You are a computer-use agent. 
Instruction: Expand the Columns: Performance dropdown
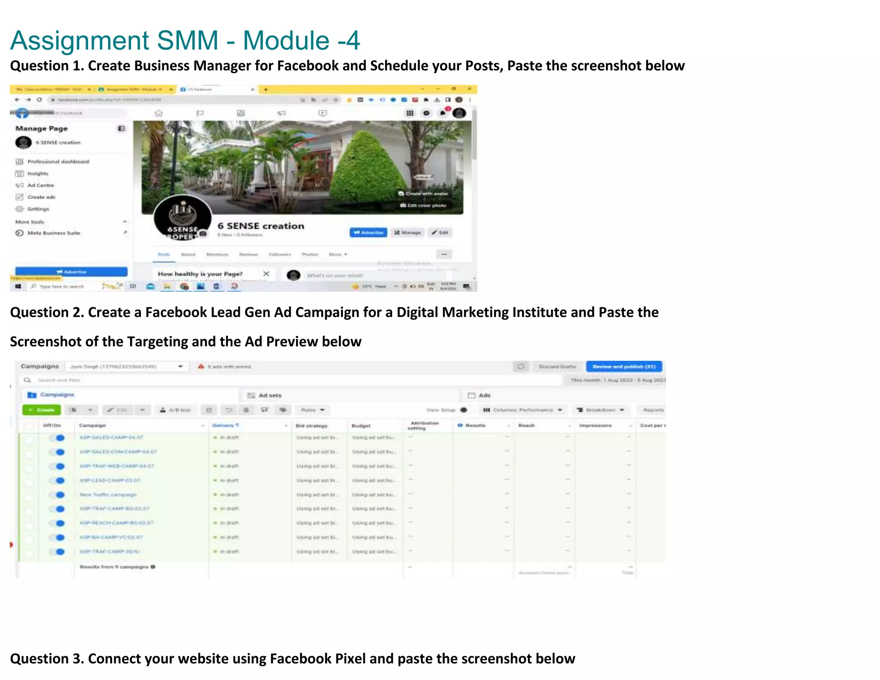(x=522, y=410)
